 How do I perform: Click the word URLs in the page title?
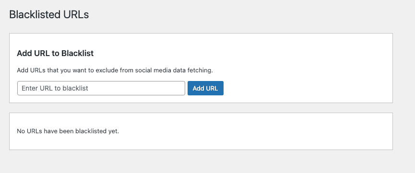[x=76, y=14]
